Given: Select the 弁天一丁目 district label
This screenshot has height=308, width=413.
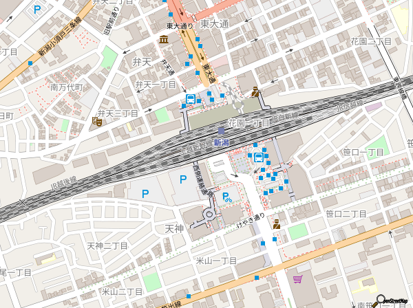Looking at the screenshot, I should (156, 84).
